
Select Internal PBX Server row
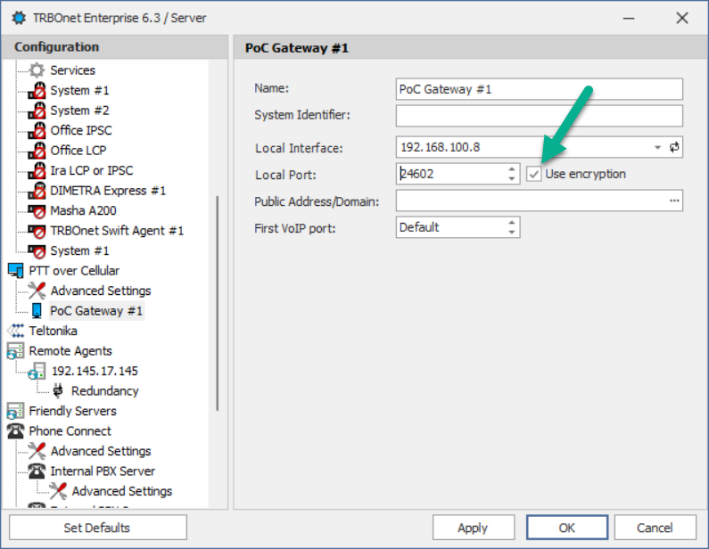(103, 471)
